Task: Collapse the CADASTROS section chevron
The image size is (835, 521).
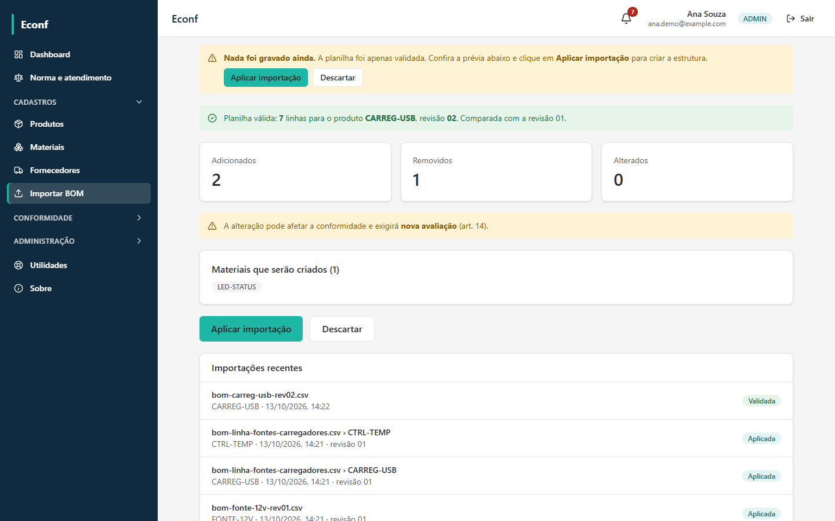Action: point(139,102)
